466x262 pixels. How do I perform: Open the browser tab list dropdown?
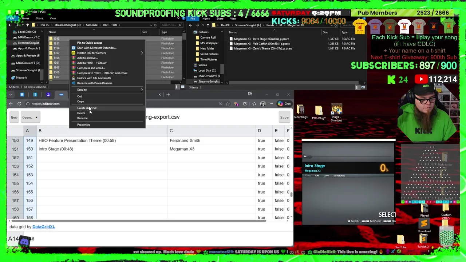coord(11,95)
